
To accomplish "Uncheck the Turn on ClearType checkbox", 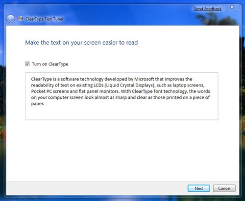I will pos(27,64).
